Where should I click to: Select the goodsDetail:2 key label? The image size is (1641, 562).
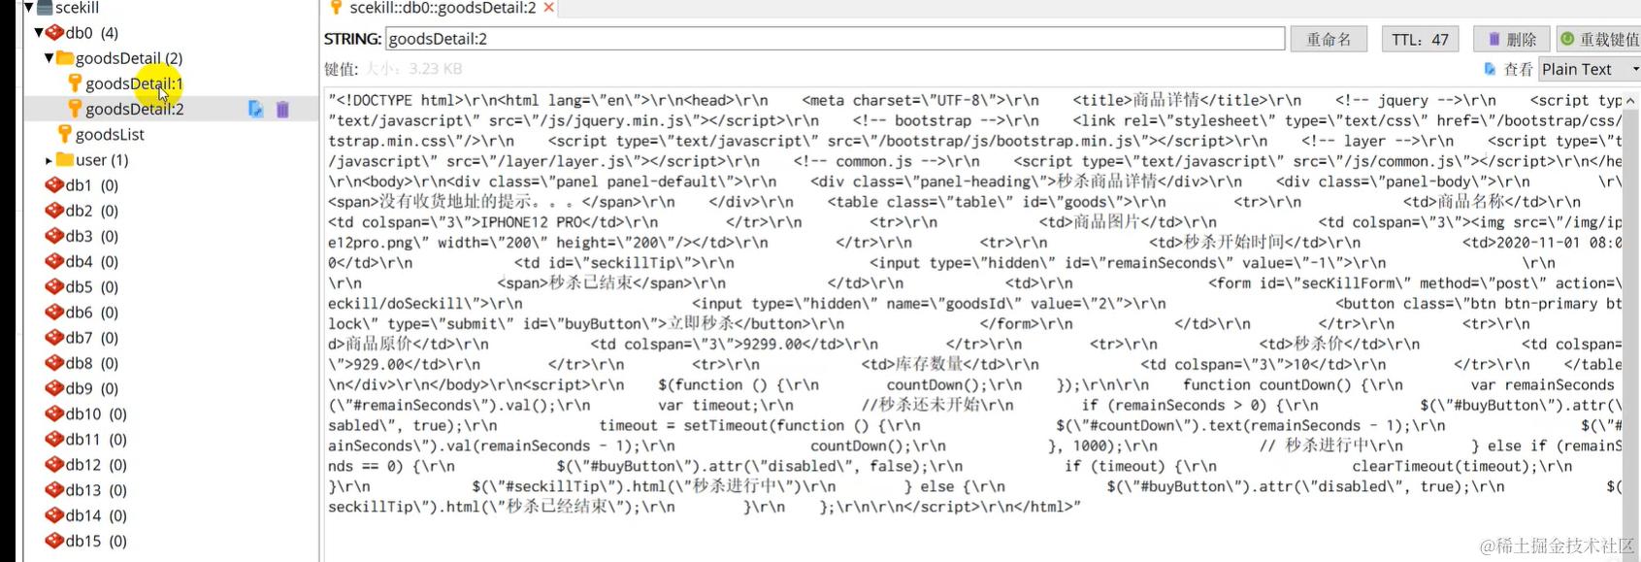pos(134,109)
